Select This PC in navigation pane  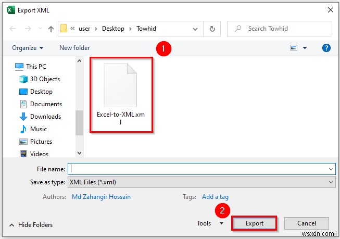click(x=31, y=66)
